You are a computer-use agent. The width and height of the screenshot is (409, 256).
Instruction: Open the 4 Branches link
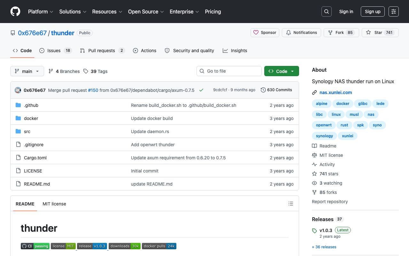coord(64,71)
